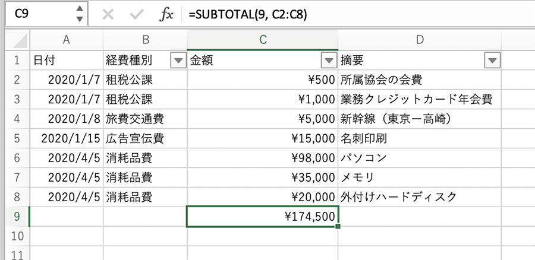Select column D header
This screenshot has height=260, width=535.
point(420,40)
